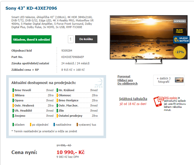The image size is (194, 165).
Task: Click the Black Friday badge
Action: coord(180,31)
